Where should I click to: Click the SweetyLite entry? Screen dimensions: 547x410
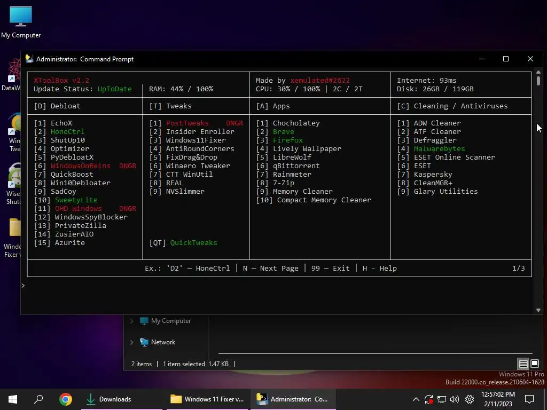click(76, 200)
